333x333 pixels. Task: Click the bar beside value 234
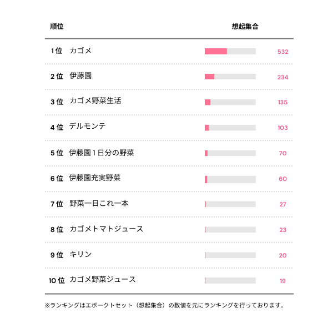230,77
